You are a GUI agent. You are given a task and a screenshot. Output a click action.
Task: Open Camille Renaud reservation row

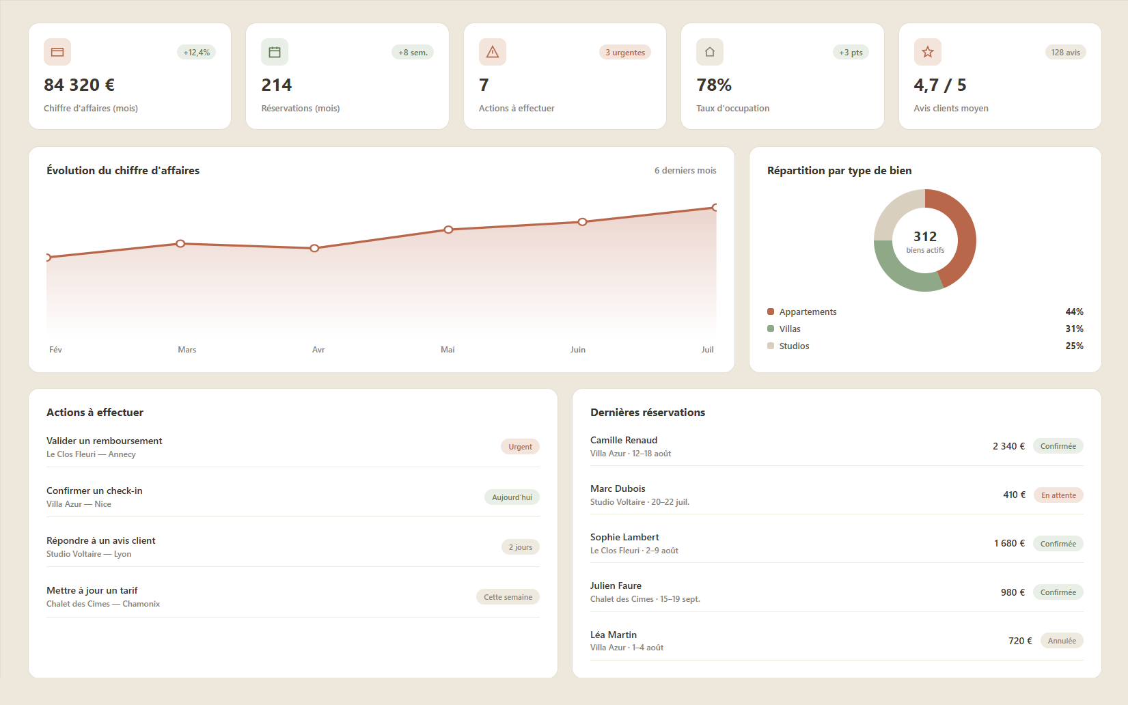pos(837,446)
